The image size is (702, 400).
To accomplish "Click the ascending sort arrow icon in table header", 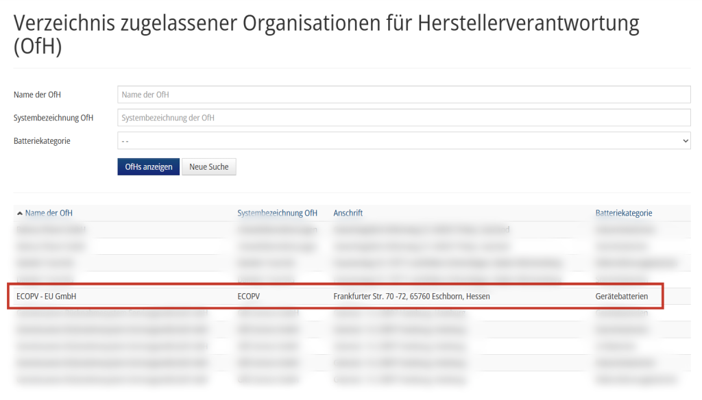I will tap(19, 214).
